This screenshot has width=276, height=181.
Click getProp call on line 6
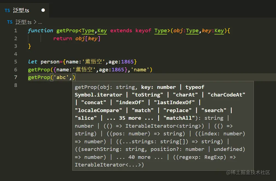[39, 70]
